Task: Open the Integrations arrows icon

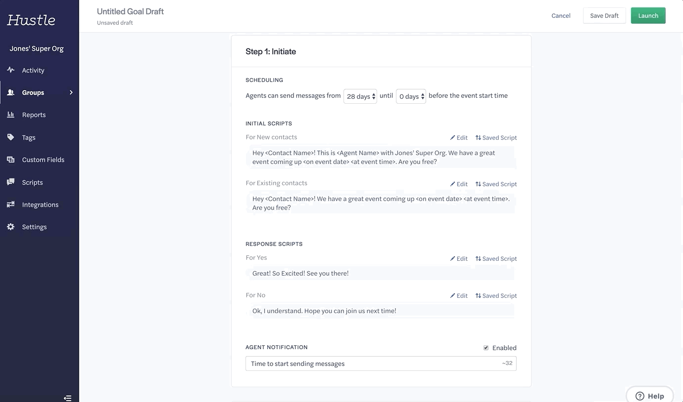Action: tap(11, 204)
